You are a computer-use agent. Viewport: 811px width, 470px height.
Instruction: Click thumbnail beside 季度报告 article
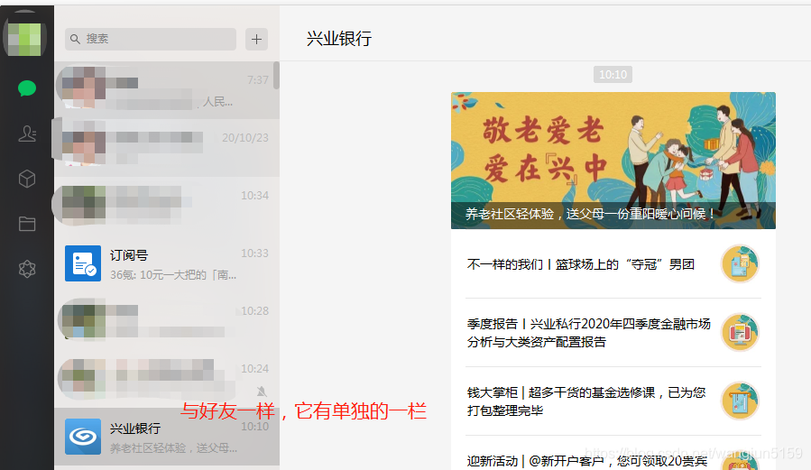740,332
